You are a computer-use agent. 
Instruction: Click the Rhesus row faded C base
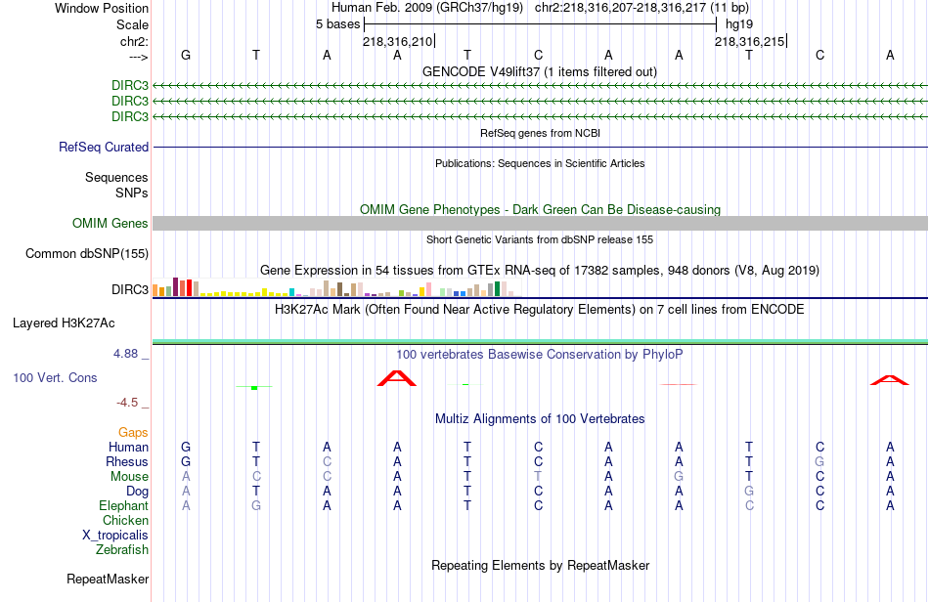[x=327, y=461]
